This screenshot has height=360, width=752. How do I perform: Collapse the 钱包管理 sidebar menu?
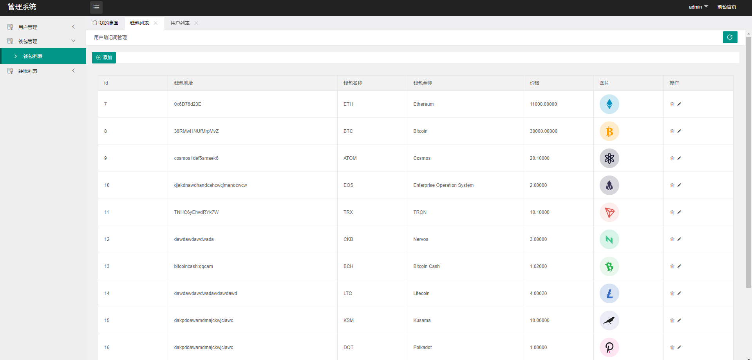point(42,41)
